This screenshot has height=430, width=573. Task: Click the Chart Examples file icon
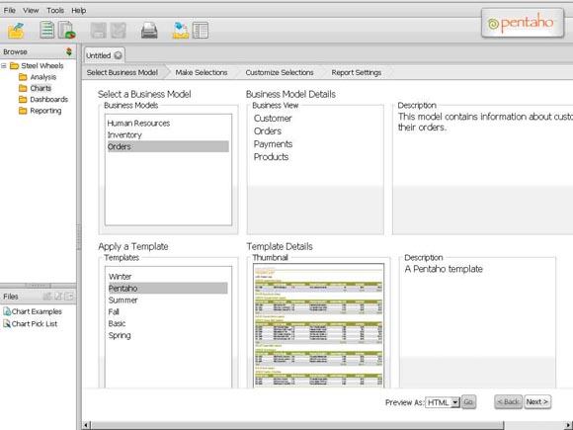(x=7, y=311)
